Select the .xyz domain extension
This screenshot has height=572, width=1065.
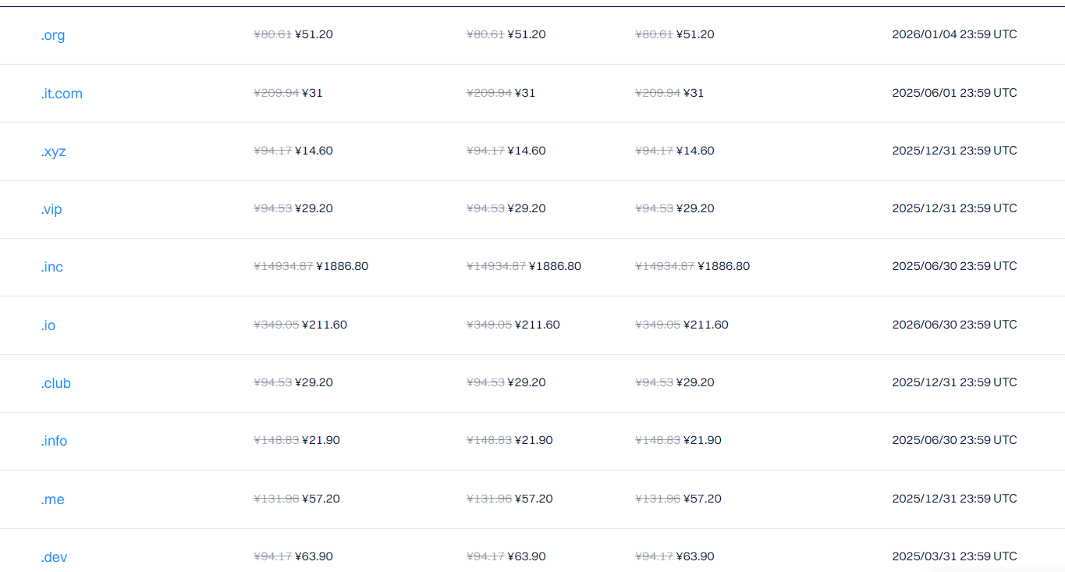click(54, 151)
